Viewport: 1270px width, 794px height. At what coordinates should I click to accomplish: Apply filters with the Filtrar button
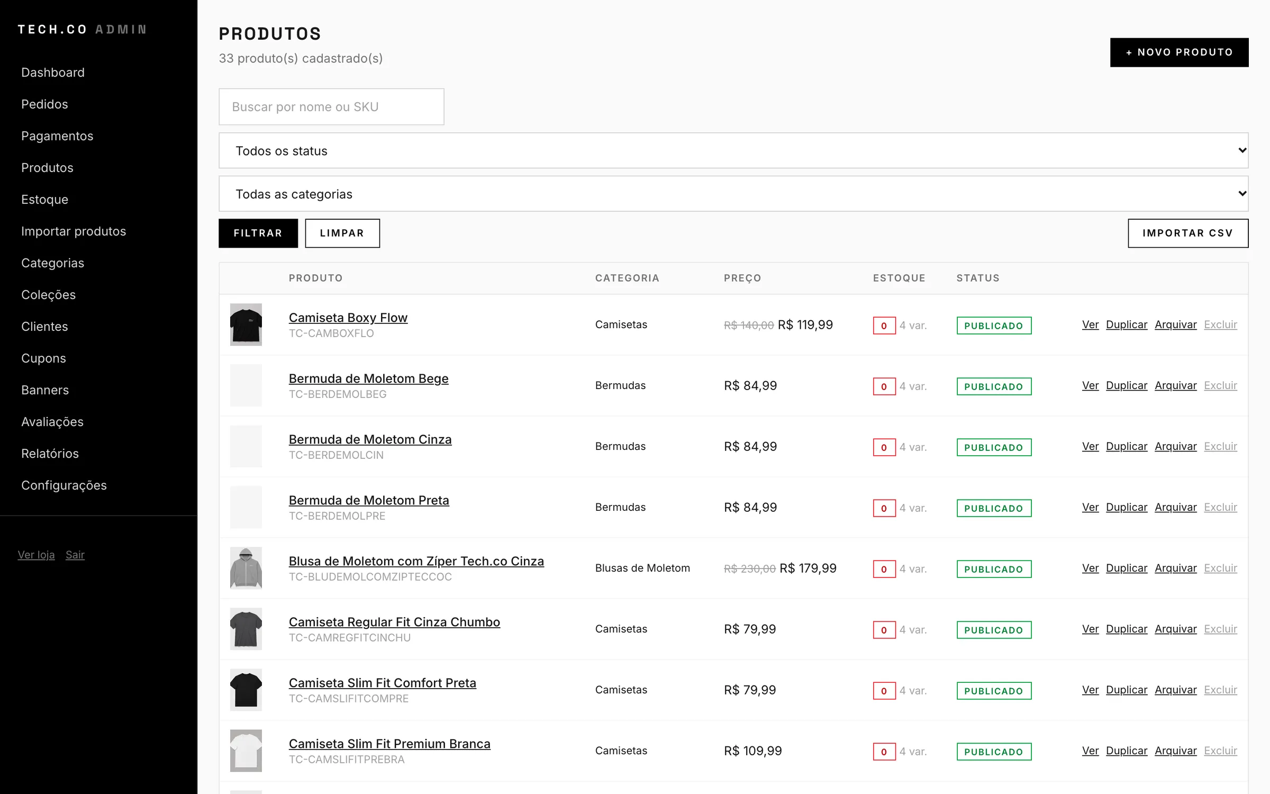(x=258, y=233)
